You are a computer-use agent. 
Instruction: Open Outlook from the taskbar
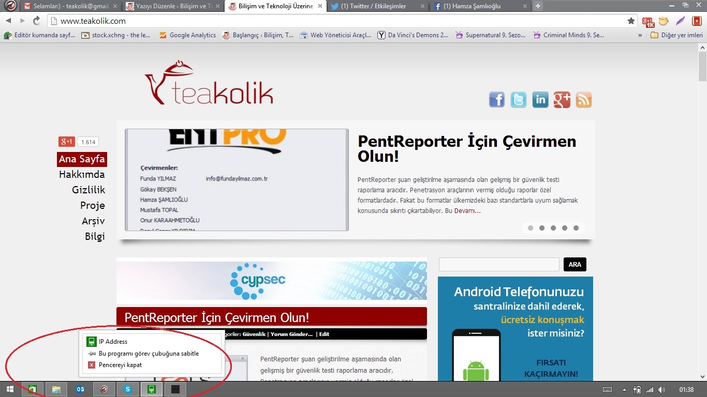coord(80,390)
